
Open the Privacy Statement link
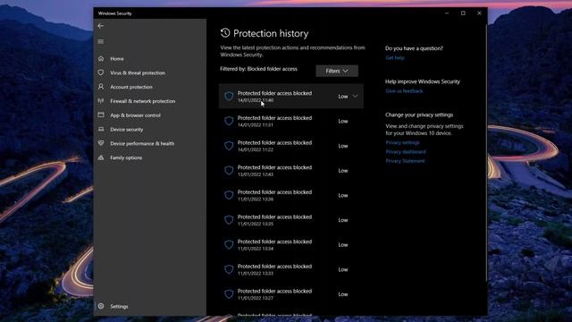[x=405, y=161]
